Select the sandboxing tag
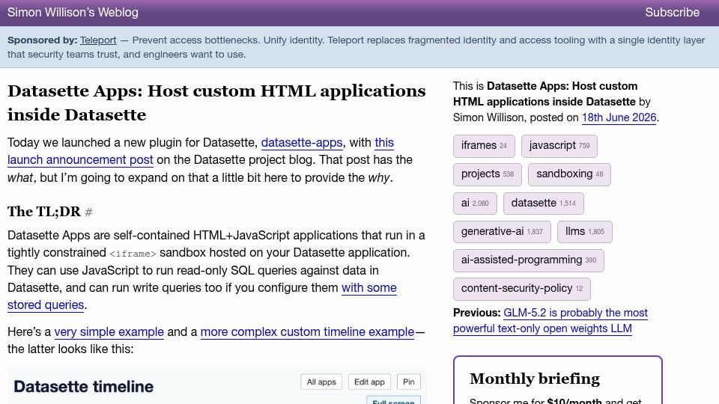The image size is (719, 404). point(569,174)
